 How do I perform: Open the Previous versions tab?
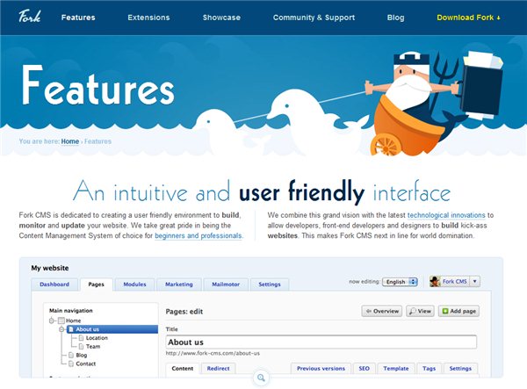click(321, 369)
